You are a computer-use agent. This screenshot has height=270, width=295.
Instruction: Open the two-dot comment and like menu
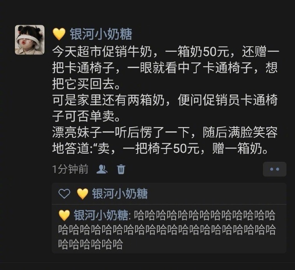pyautogui.click(x=274, y=169)
